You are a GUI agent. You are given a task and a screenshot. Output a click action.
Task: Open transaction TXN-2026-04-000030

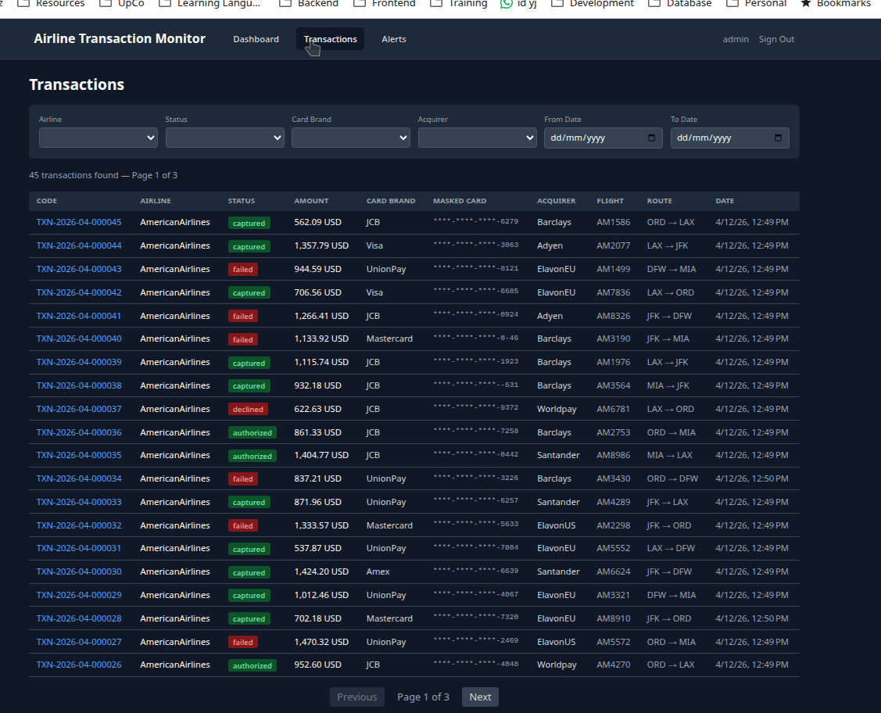78,571
